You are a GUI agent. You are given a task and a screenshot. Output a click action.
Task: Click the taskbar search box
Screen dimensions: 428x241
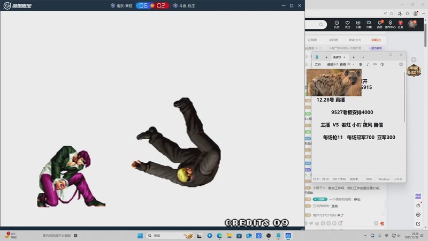pyautogui.click(x=169, y=236)
